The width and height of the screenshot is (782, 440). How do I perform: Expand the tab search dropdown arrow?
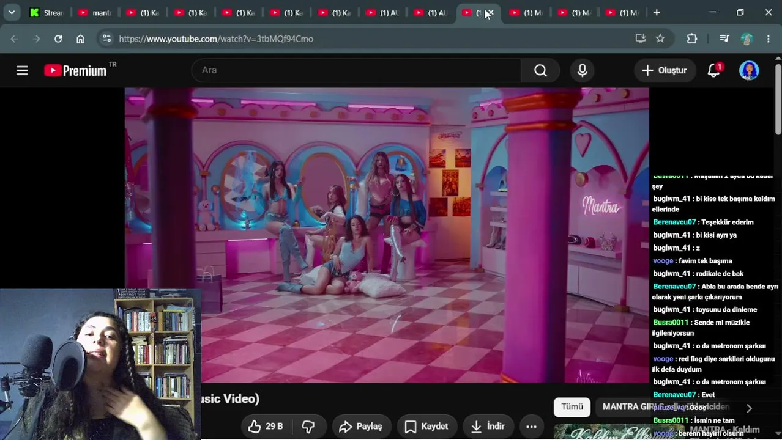pos(12,12)
